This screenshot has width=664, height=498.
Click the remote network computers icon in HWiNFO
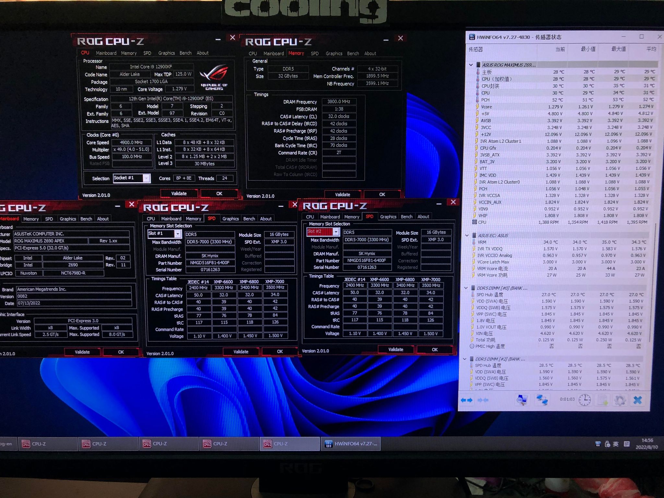coord(542,400)
